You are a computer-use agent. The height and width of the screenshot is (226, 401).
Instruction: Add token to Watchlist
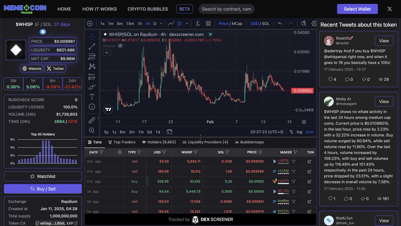(43, 176)
